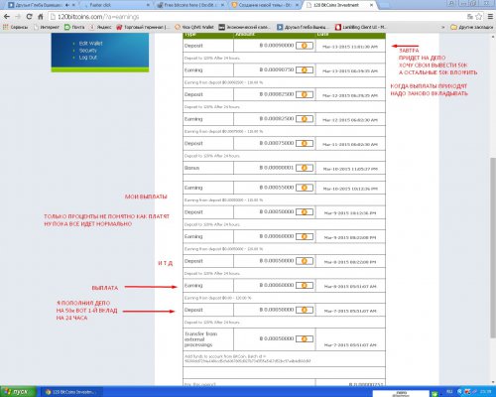Click bitcoin icon in Mar-12 Deposit row
The height and width of the screenshot is (397, 496).
[305, 94]
